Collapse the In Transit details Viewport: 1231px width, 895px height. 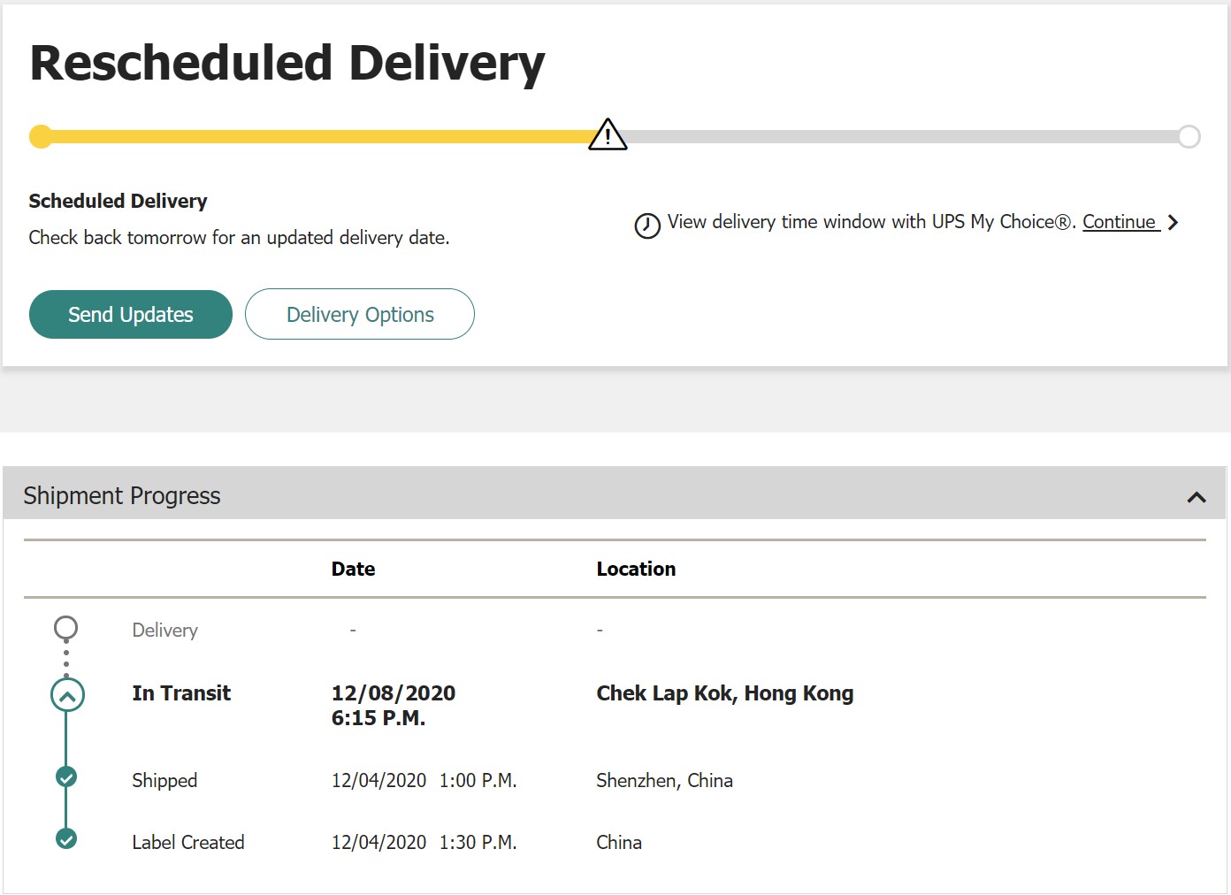coord(67,695)
